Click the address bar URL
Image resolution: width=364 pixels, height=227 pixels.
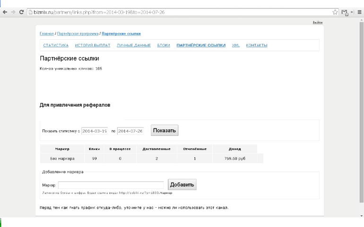click(99, 12)
